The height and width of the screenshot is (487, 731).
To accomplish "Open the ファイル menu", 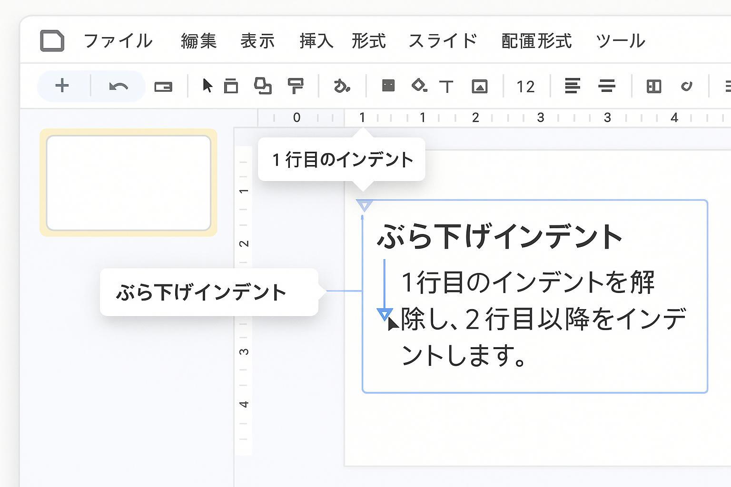I will (x=118, y=41).
